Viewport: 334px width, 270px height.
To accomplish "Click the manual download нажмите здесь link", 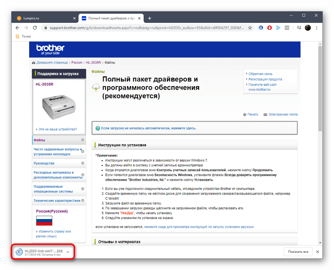I will tap(149, 128).
